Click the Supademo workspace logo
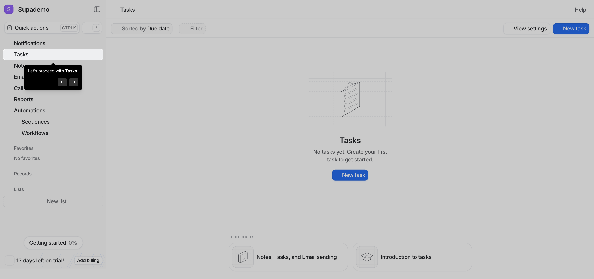The width and height of the screenshot is (594, 279). (x=9, y=9)
